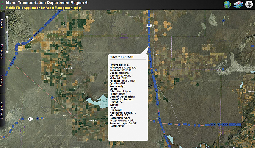
Task: Click the zoom-out button below the slider
Action: tap(7, 52)
